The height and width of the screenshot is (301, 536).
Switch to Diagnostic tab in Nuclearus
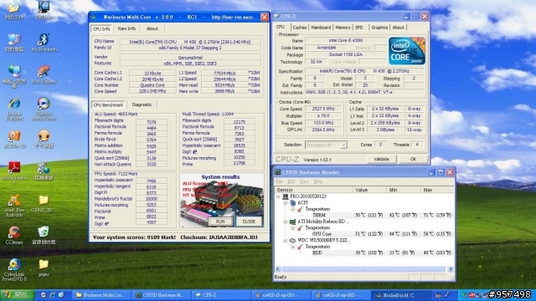click(x=142, y=105)
